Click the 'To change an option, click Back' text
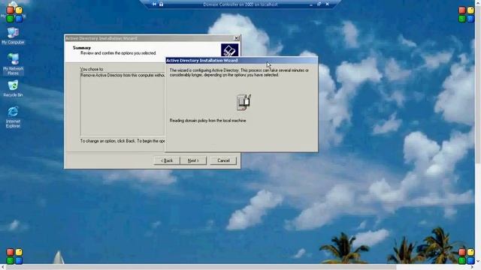The height and width of the screenshot is (270, 481). click(123, 141)
